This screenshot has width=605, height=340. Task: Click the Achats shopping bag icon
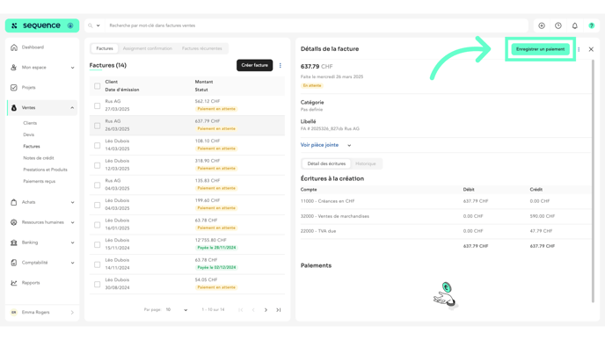point(14,202)
